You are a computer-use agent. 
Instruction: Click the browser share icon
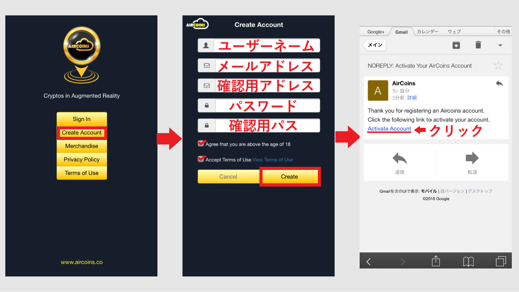click(436, 261)
